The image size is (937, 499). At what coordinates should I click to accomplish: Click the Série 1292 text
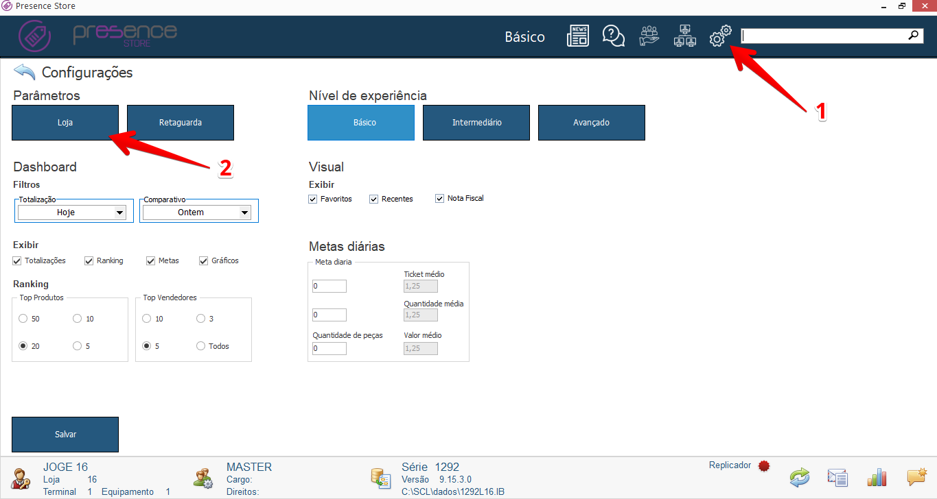[x=430, y=467]
